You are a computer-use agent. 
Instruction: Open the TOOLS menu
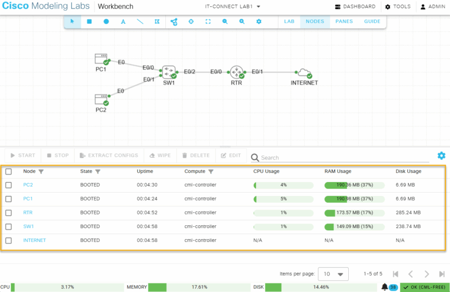pyautogui.click(x=398, y=7)
